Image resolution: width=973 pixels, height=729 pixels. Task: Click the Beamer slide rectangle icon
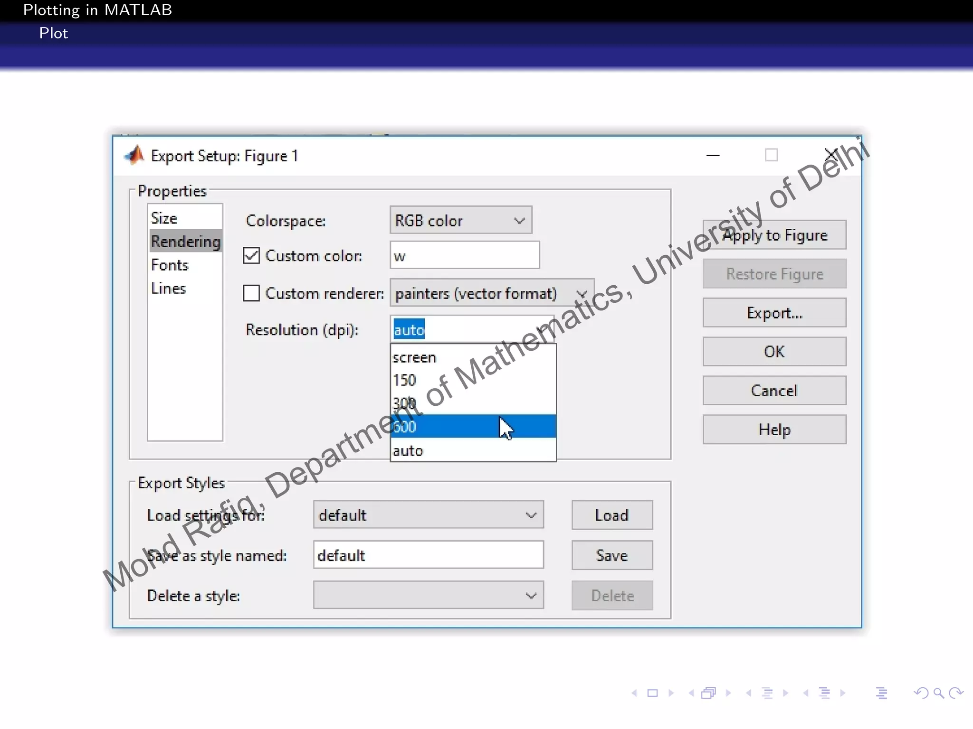click(x=653, y=693)
